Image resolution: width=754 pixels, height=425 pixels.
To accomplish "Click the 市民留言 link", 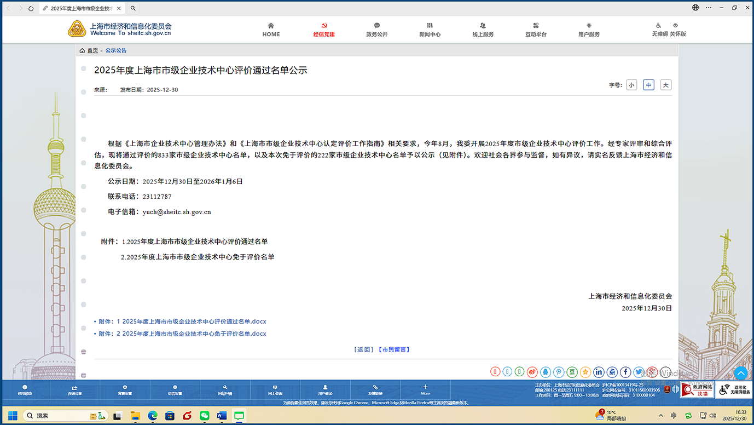I will [394, 349].
